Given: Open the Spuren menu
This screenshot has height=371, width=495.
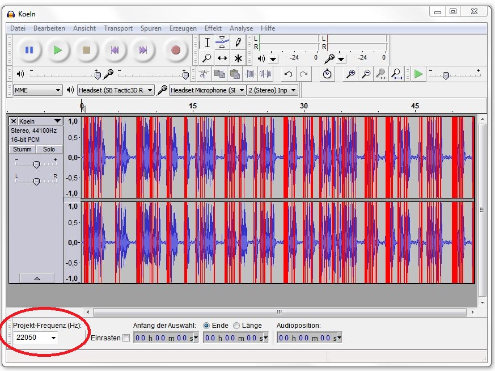Looking at the screenshot, I should [x=151, y=28].
